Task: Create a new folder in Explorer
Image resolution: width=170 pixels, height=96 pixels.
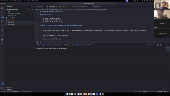Action: [28, 10]
